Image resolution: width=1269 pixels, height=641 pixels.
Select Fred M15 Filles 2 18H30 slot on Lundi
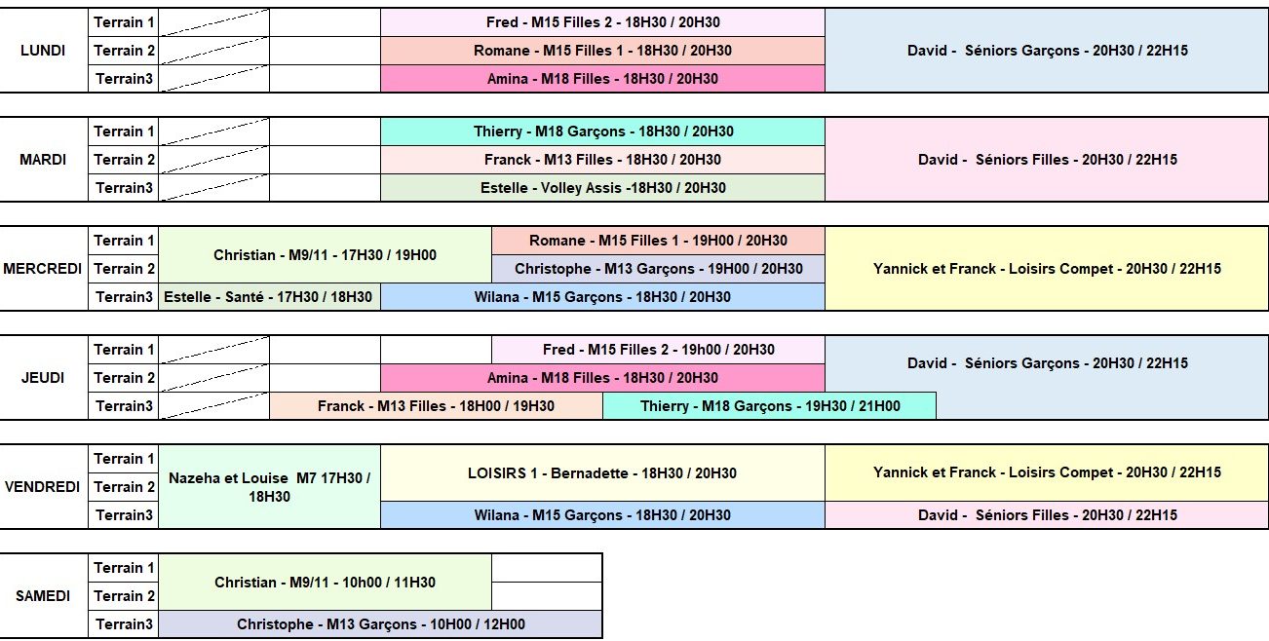(602, 22)
